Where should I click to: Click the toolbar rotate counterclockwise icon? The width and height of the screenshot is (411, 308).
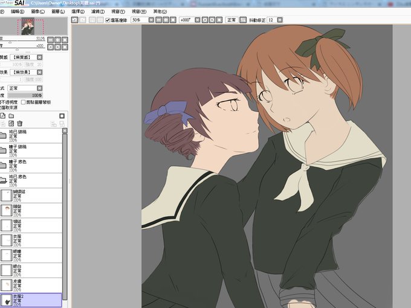click(x=205, y=20)
